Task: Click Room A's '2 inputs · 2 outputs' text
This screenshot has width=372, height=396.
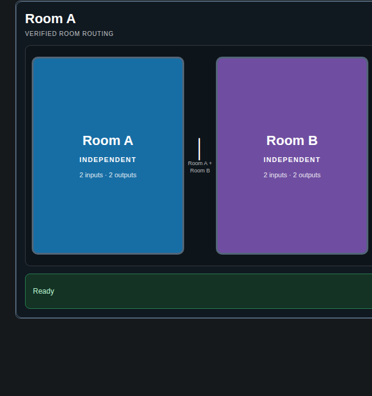Action: coord(108,175)
